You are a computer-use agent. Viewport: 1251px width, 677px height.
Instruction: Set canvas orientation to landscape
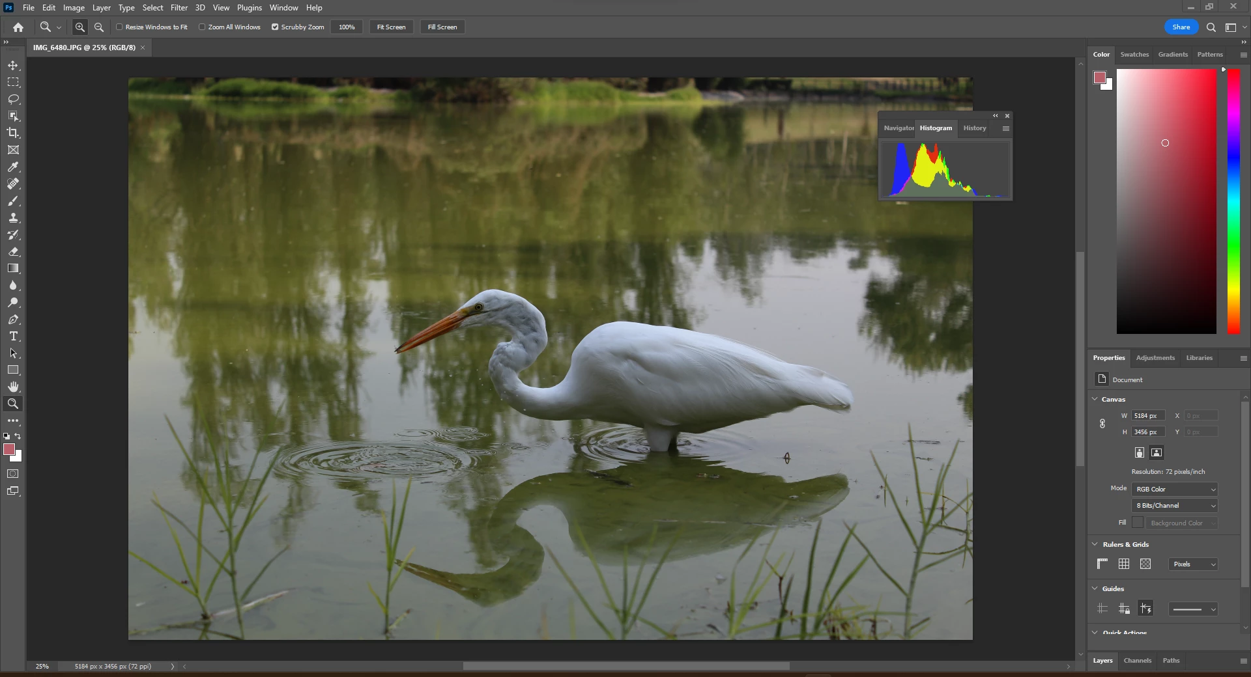[1157, 452]
